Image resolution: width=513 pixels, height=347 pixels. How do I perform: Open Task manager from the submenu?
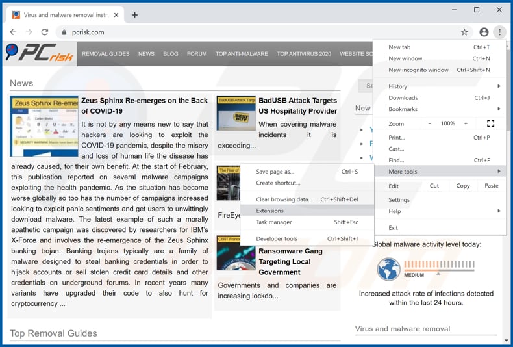pyautogui.click(x=273, y=222)
